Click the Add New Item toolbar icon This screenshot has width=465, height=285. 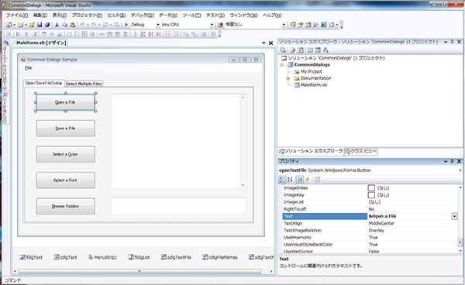pyautogui.click(x=20, y=25)
